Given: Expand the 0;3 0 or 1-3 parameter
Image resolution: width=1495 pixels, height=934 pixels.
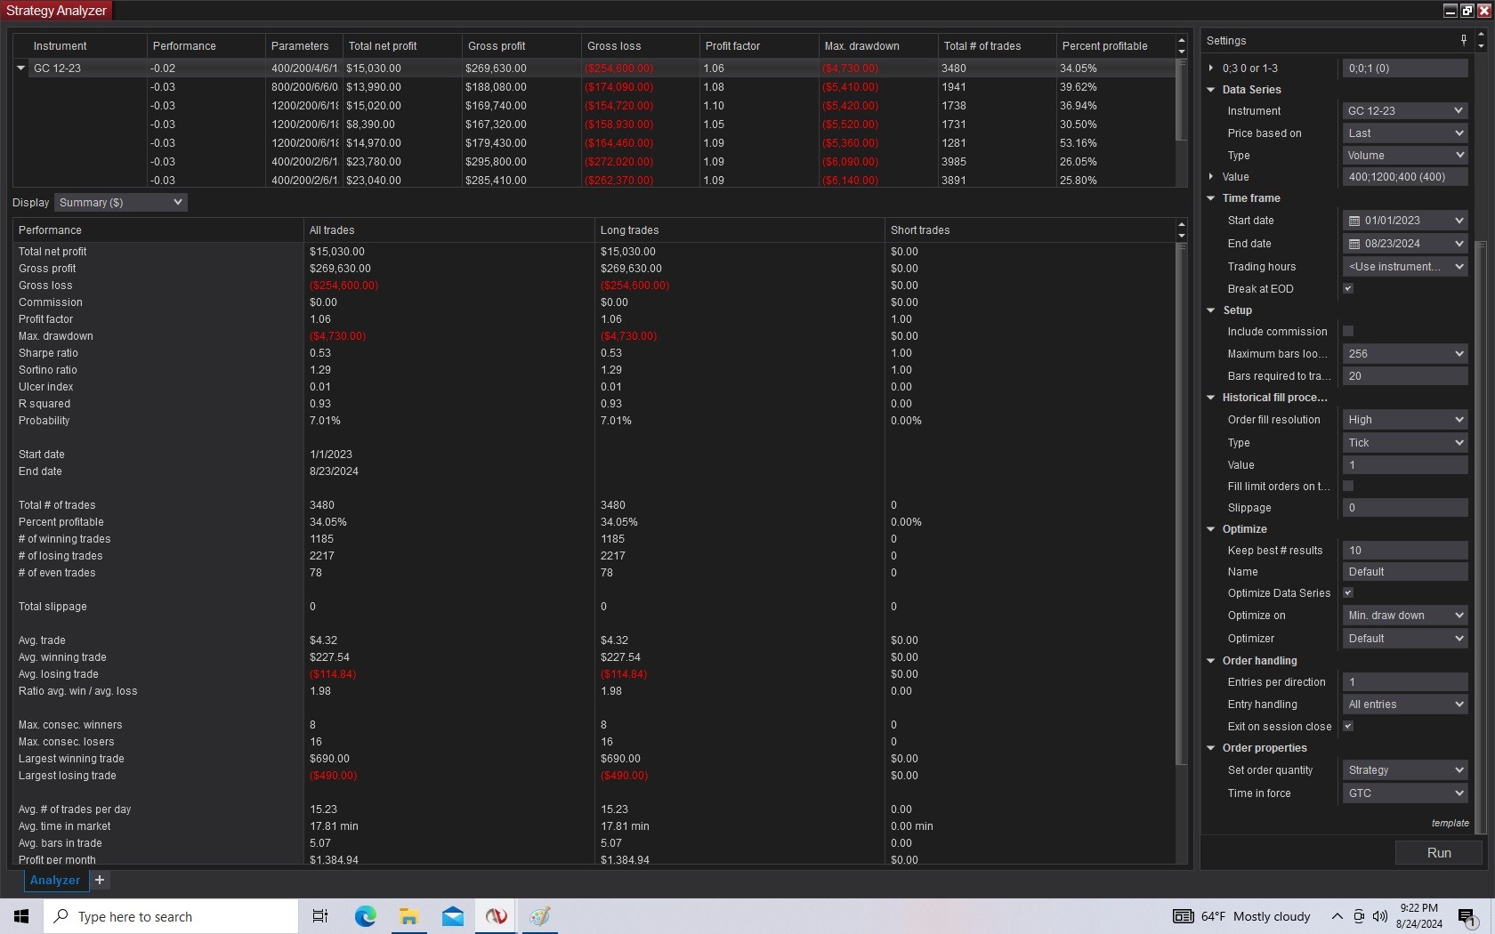Looking at the screenshot, I should [1211, 68].
